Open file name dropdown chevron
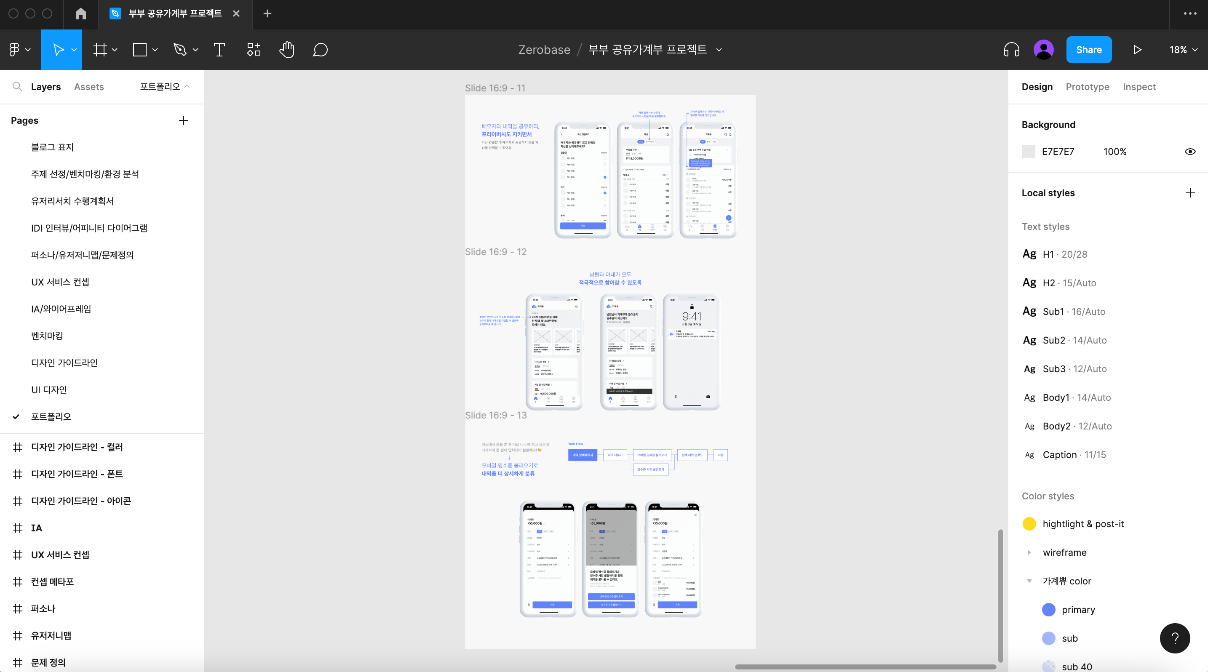 pyautogui.click(x=719, y=50)
